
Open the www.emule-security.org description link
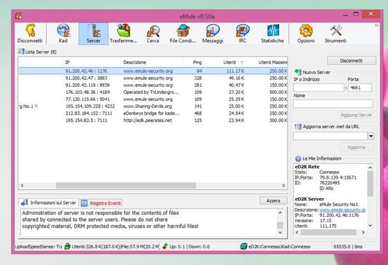click(x=342, y=210)
